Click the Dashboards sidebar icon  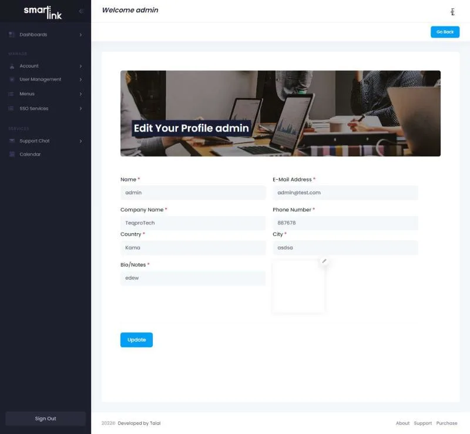(12, 35)
